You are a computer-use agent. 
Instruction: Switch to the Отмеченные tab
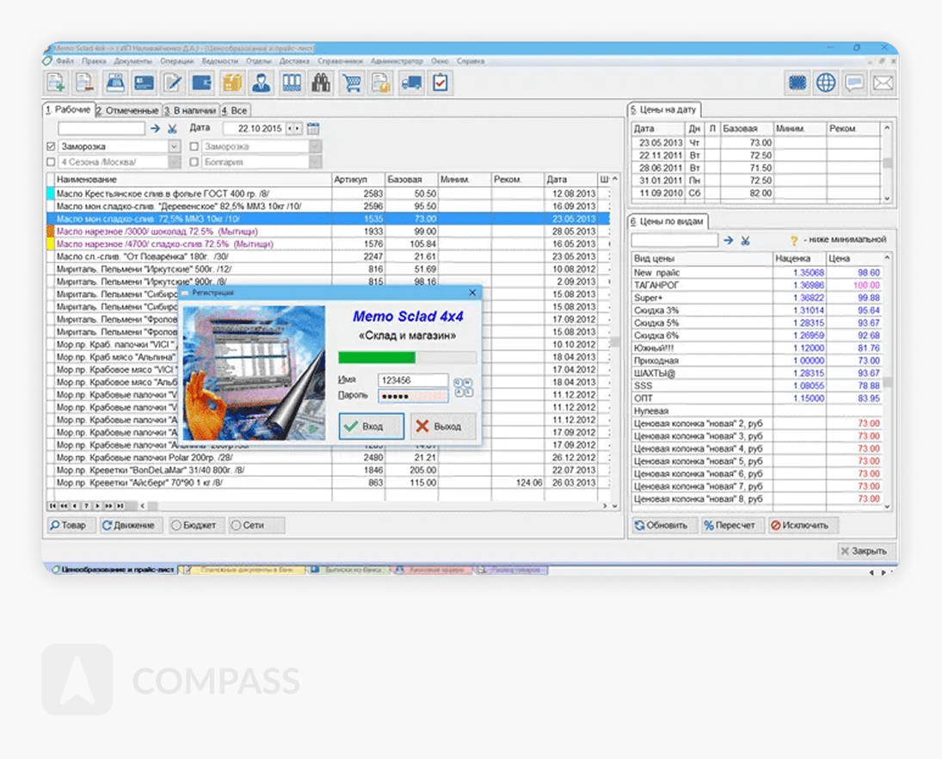pyautogui.click(x=128, y=110)
